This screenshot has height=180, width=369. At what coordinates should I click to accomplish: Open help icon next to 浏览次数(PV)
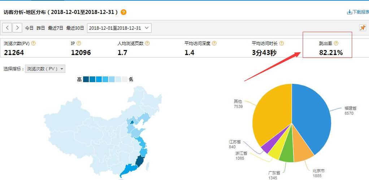(x=34, y=44)
